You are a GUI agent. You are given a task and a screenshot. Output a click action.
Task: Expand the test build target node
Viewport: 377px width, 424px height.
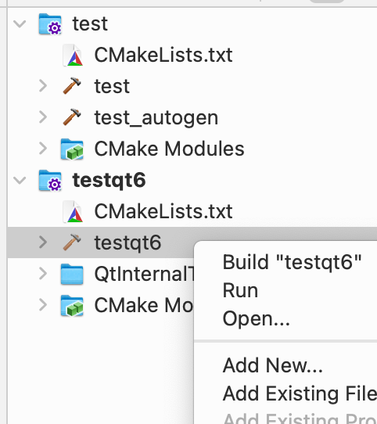(43, 86)
